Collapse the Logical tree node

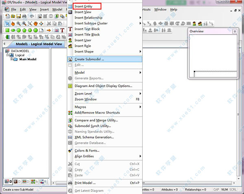(7, 55)
